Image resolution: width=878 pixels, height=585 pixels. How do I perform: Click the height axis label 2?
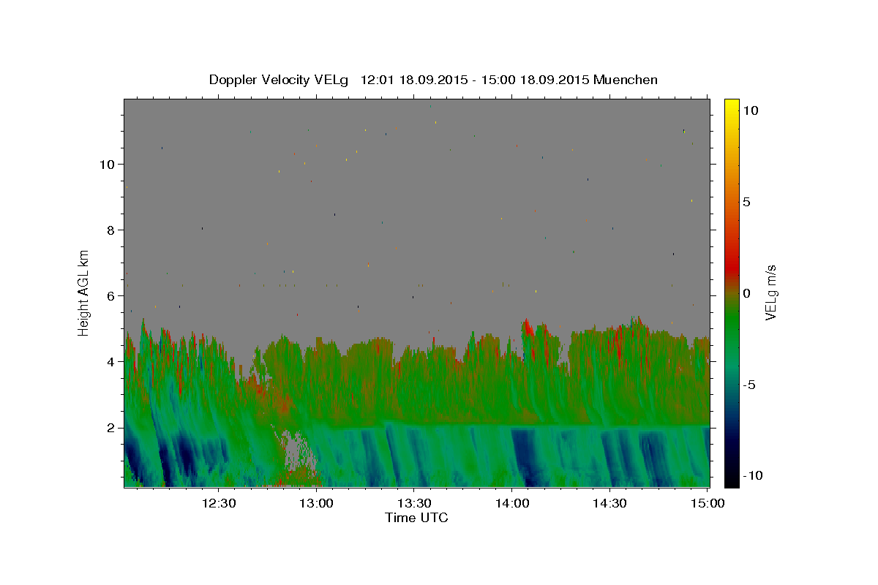(x=111, y=428)
